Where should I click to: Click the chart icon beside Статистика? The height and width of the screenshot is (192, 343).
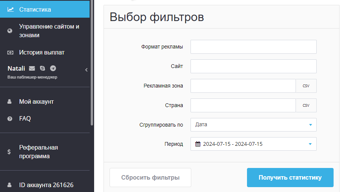pyautogui.click(x=11, y=9)
